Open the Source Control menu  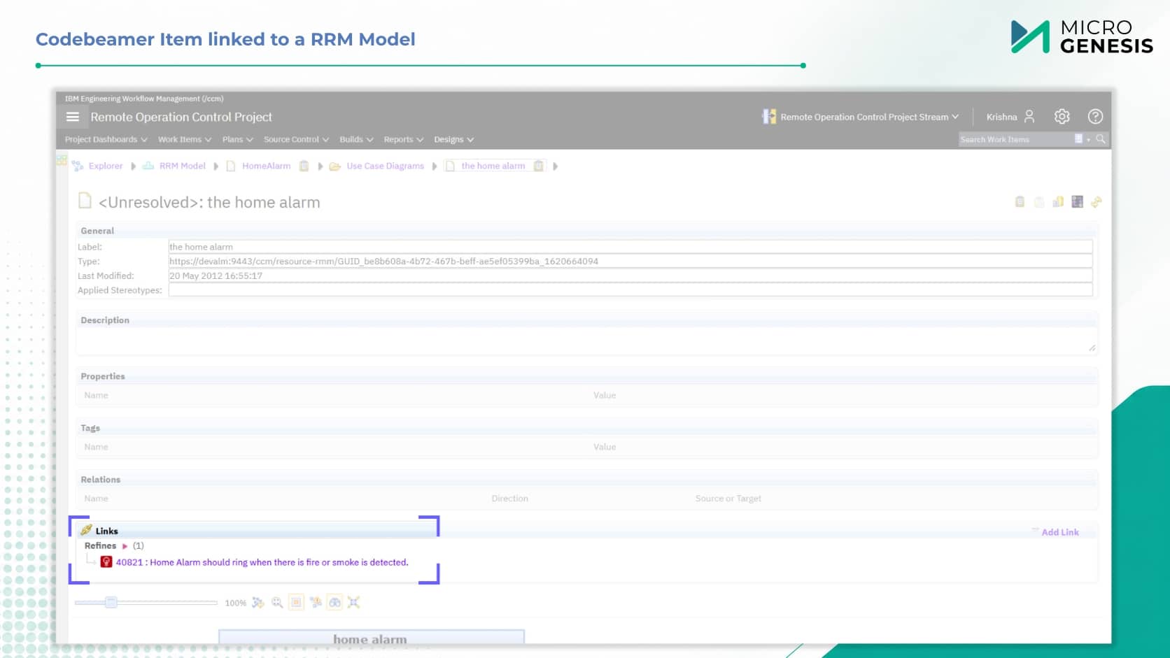pyautogui.click(x=296, y=139)
